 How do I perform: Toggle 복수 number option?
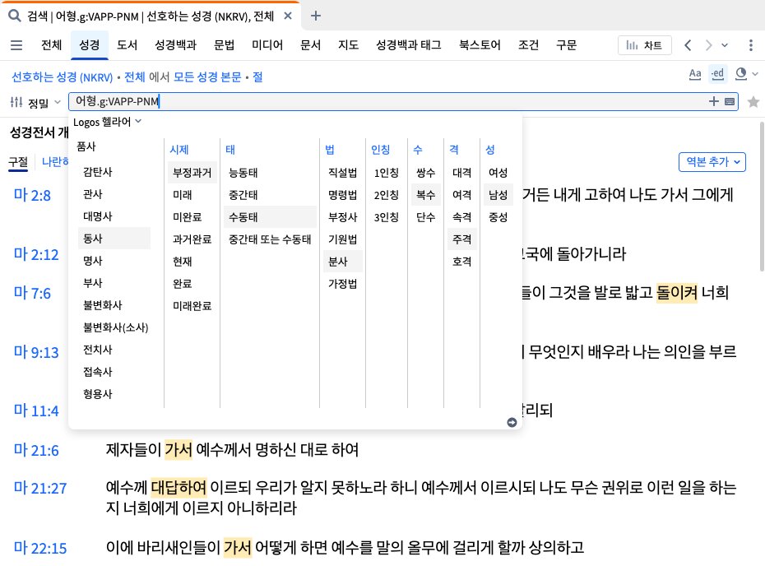click(x=426, y=195)
